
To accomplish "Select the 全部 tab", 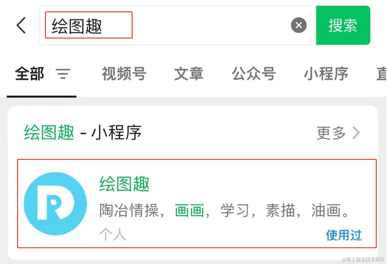I will pos(29,74).
